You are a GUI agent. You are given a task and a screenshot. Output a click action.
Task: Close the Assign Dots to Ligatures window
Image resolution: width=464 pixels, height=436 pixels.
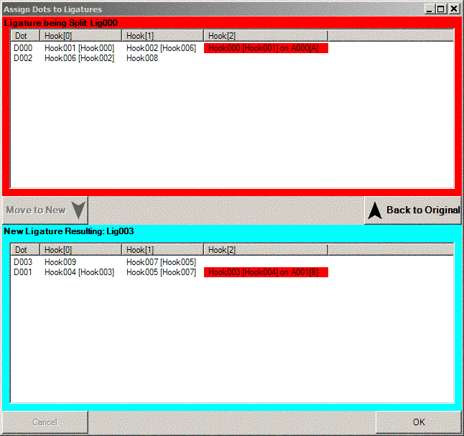pyautogui.click(x=453, y=9)
